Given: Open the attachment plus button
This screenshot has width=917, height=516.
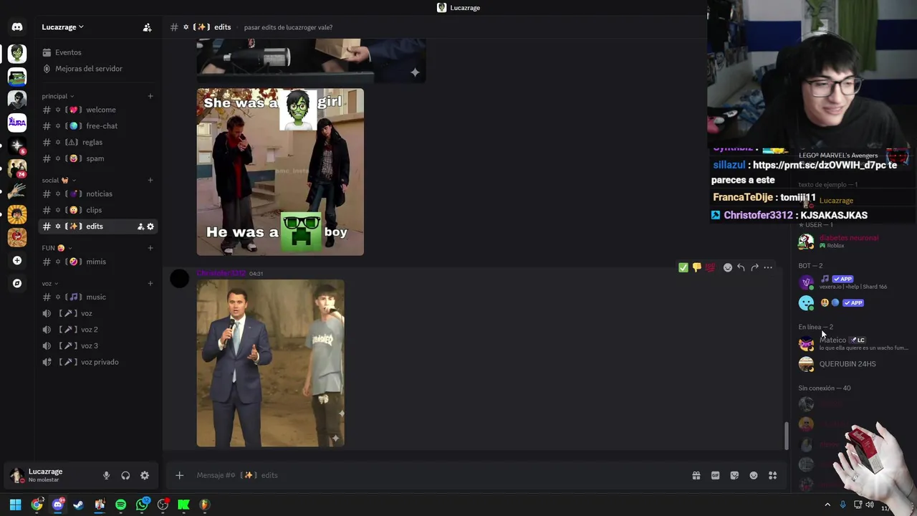Looking at the screenshot, I should pyautogui.click(x=180, y=475).
